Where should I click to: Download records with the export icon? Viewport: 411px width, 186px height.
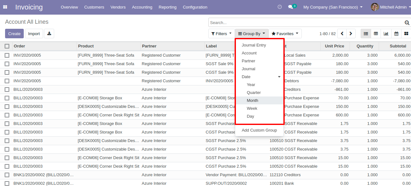[x=49, y=34]
